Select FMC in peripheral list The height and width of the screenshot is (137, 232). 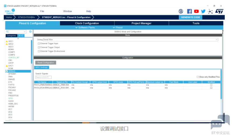pyautogui.click(x=10, y=93)
